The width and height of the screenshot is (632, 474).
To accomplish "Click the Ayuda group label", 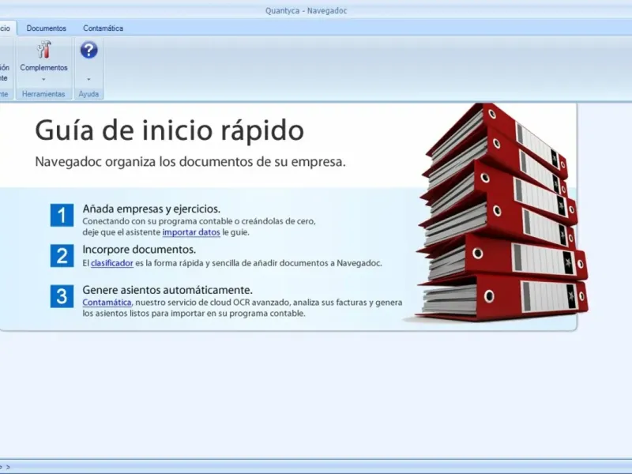I will tap(88, 94).
